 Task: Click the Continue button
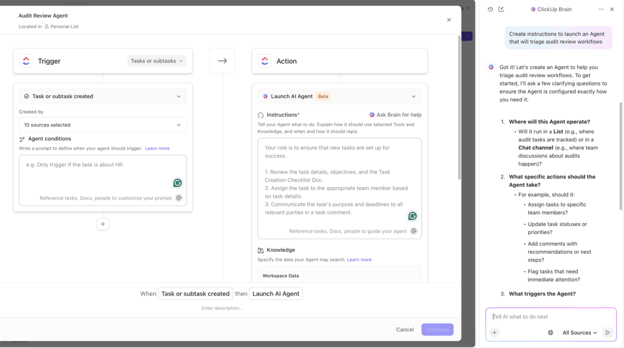(x=437, y=330)
